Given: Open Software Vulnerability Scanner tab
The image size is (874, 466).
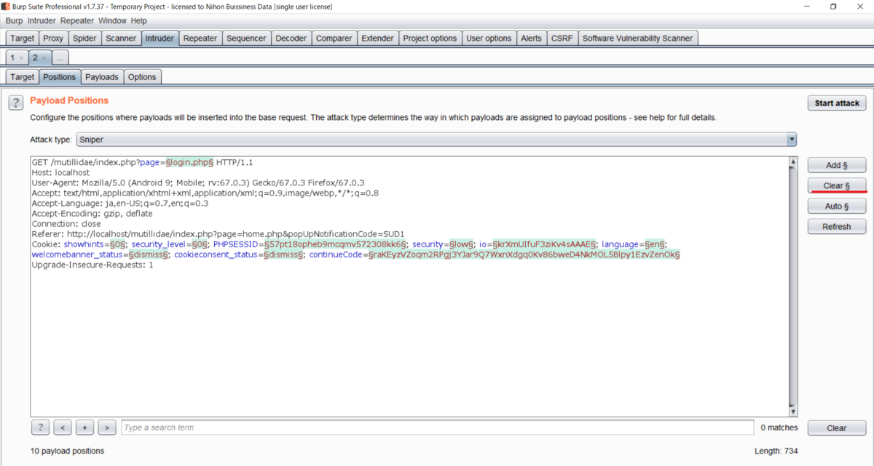Looking at the screenshot, I should tap(638, 39).
